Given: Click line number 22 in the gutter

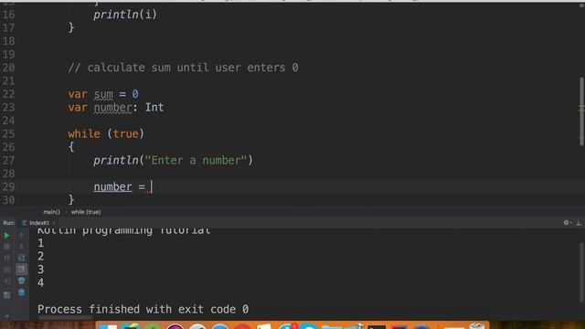Looking at the screenshot, I should pyautogui.click(x=8, y=94).
